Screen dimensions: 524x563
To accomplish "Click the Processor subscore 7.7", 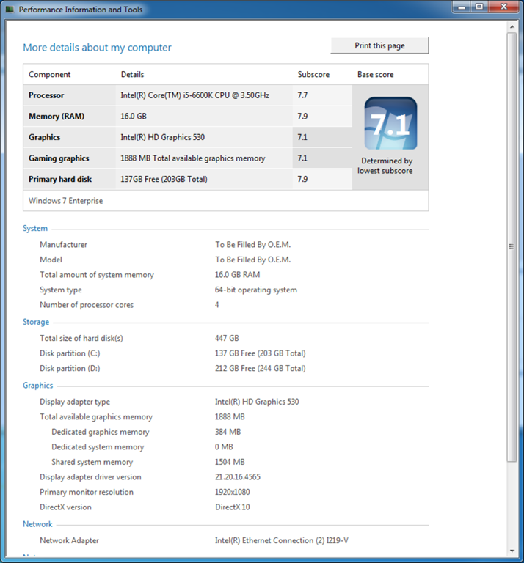I will click(x=302, y=95).
